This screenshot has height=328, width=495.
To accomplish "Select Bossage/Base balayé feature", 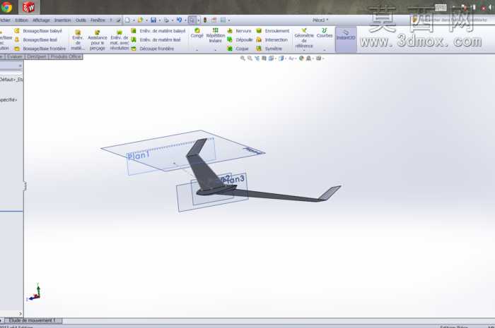I will coord(38,31).
